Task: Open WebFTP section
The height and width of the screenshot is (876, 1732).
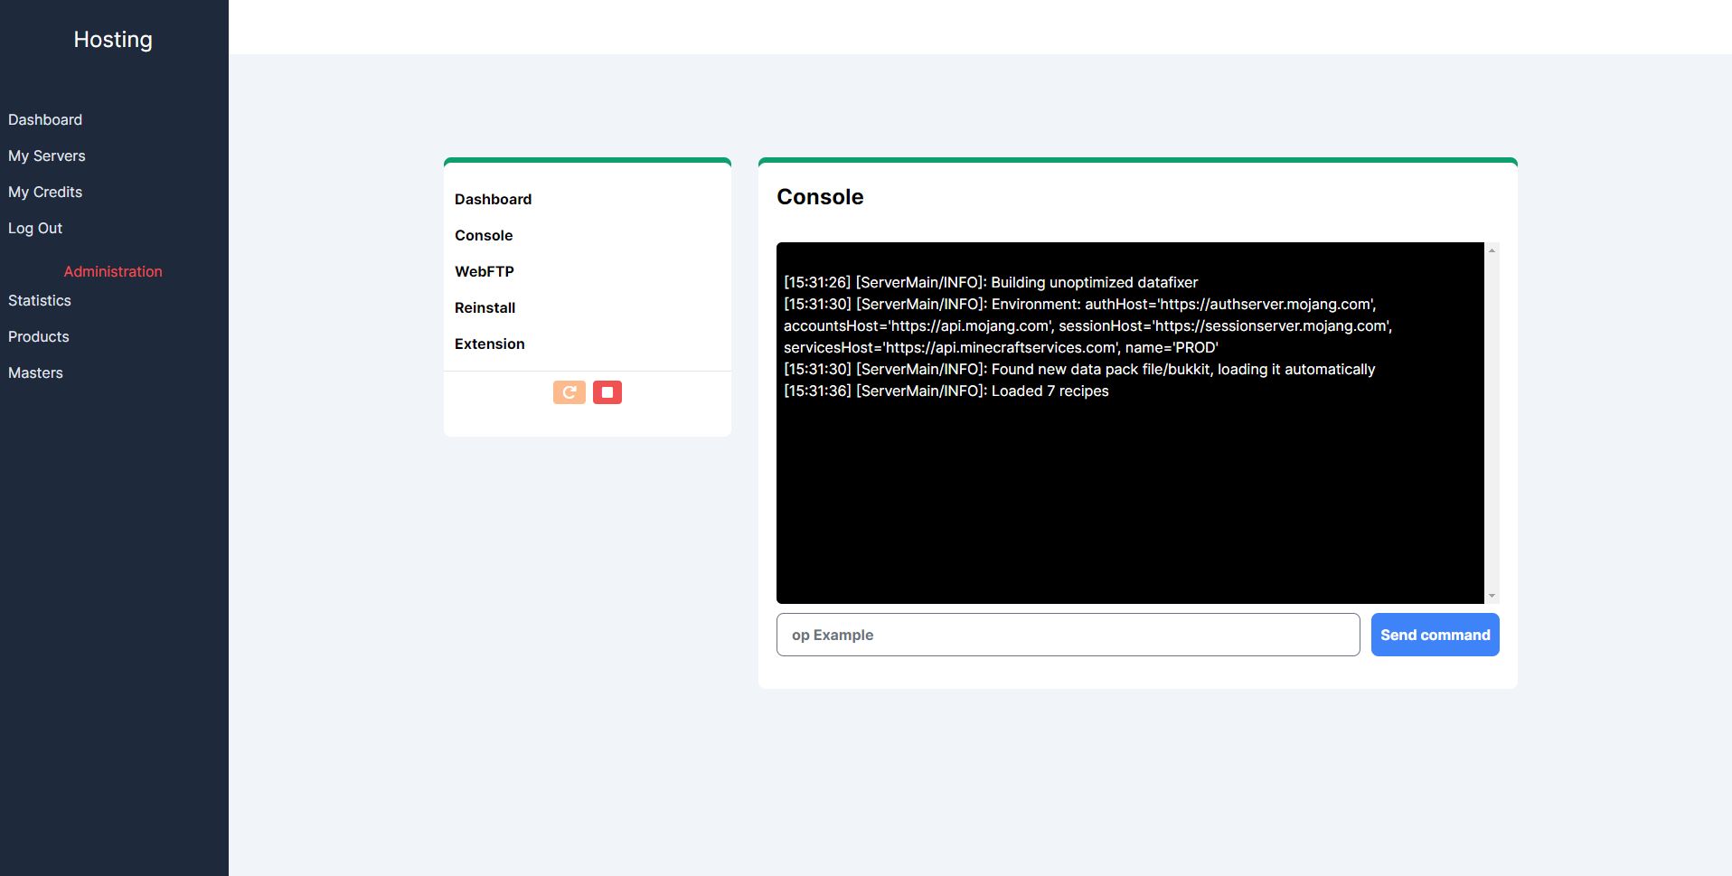Action: coord(485,271)
